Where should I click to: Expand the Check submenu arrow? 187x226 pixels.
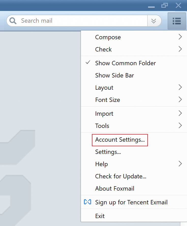pos(180,49)
